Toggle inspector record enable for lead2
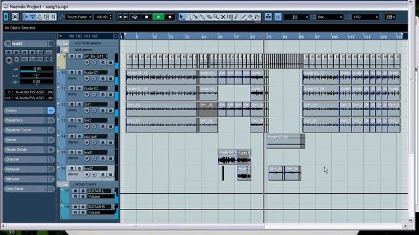The image size is (419, 235). (x=9, y=60)
